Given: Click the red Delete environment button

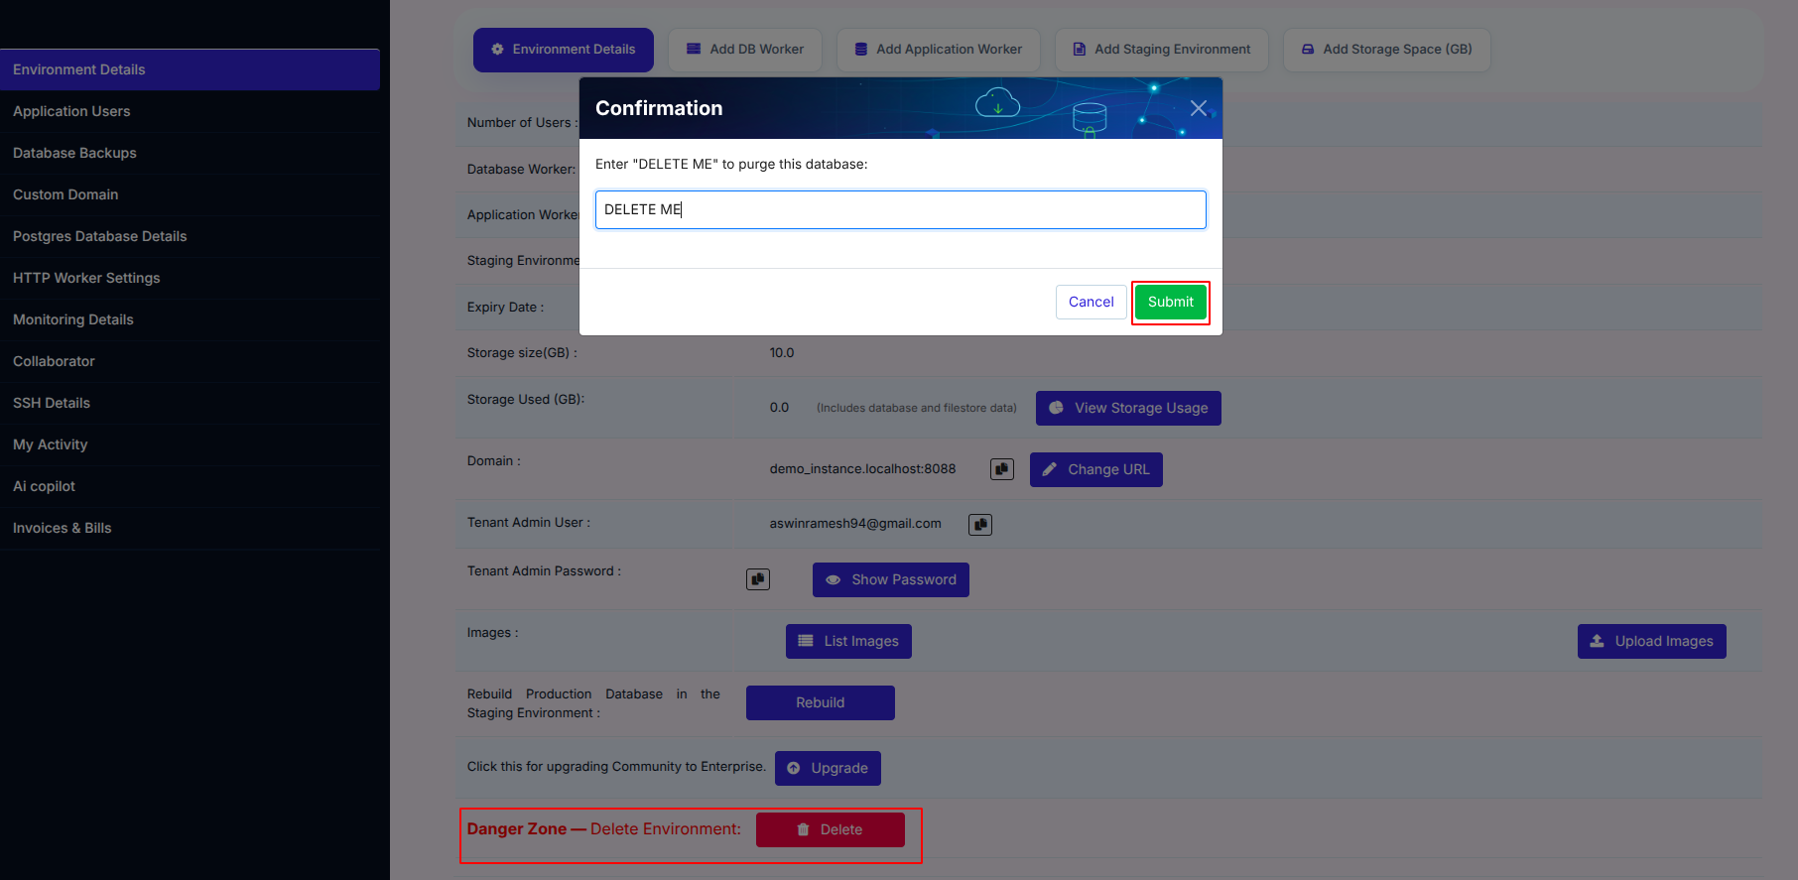Looking at the screenshot, I should click(831, 829).
